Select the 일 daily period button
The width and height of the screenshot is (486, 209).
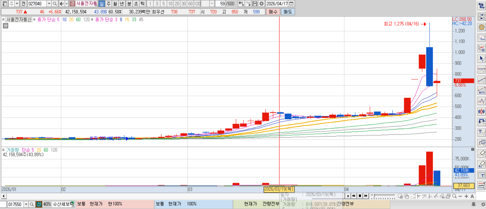point(102,4)
